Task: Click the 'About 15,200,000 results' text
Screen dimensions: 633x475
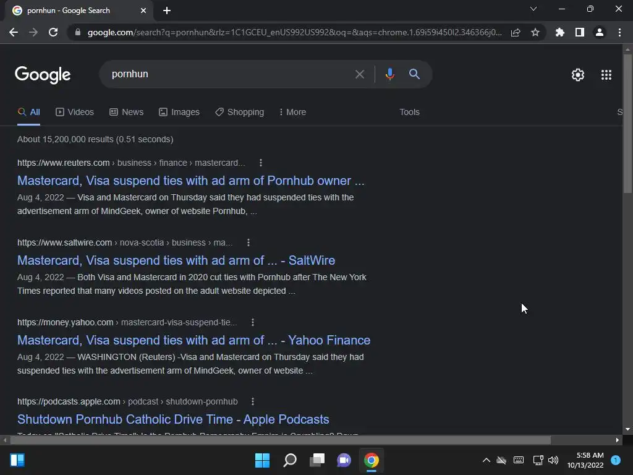Action: [95, 139]
